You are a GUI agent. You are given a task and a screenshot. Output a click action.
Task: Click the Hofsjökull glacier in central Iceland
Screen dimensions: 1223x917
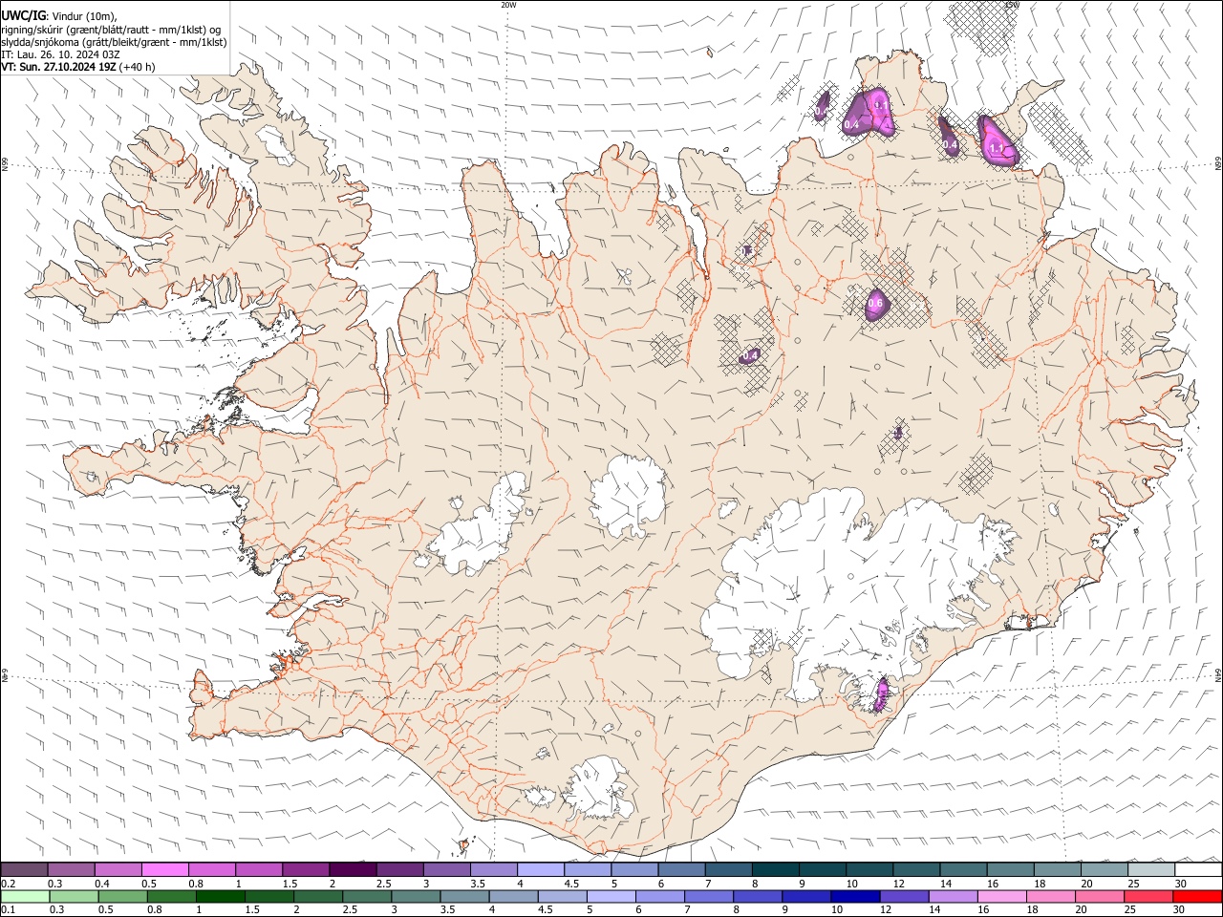pyautogui.click(x=628, y=496)
